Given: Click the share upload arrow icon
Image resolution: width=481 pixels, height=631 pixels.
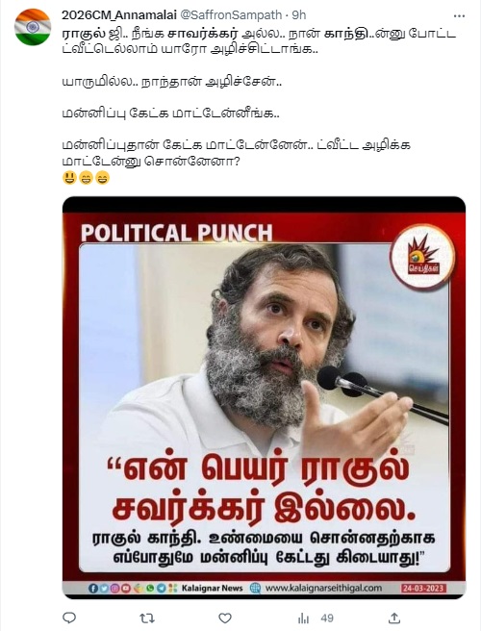Looking at the screenshot, I should pyautogui.click(x=394, y=618).
